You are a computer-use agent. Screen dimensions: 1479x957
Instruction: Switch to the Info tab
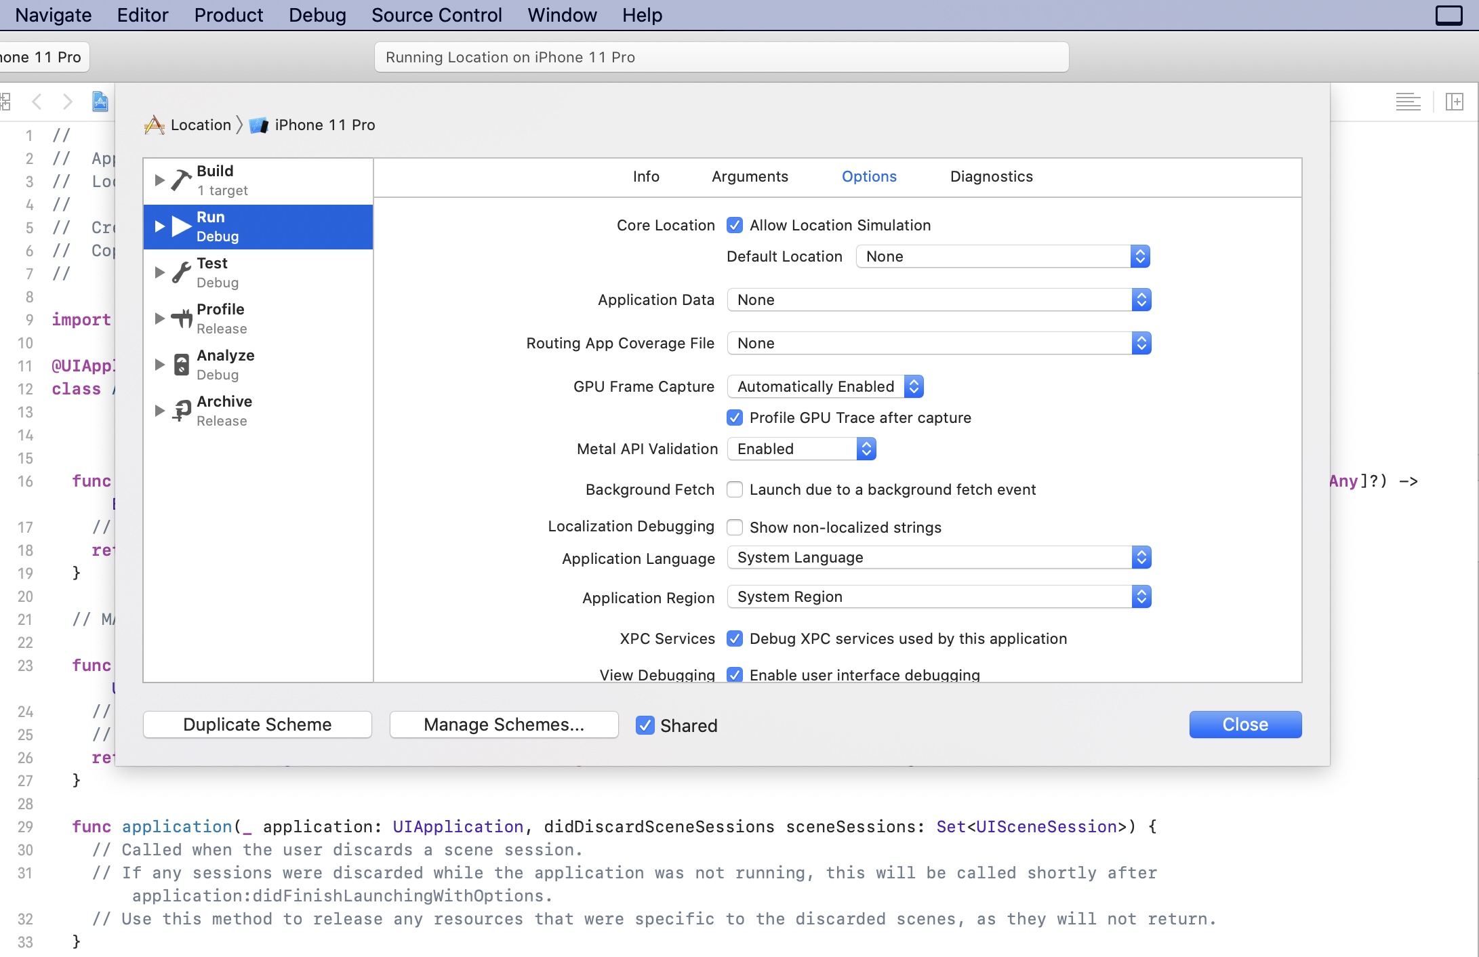(646, 176)
